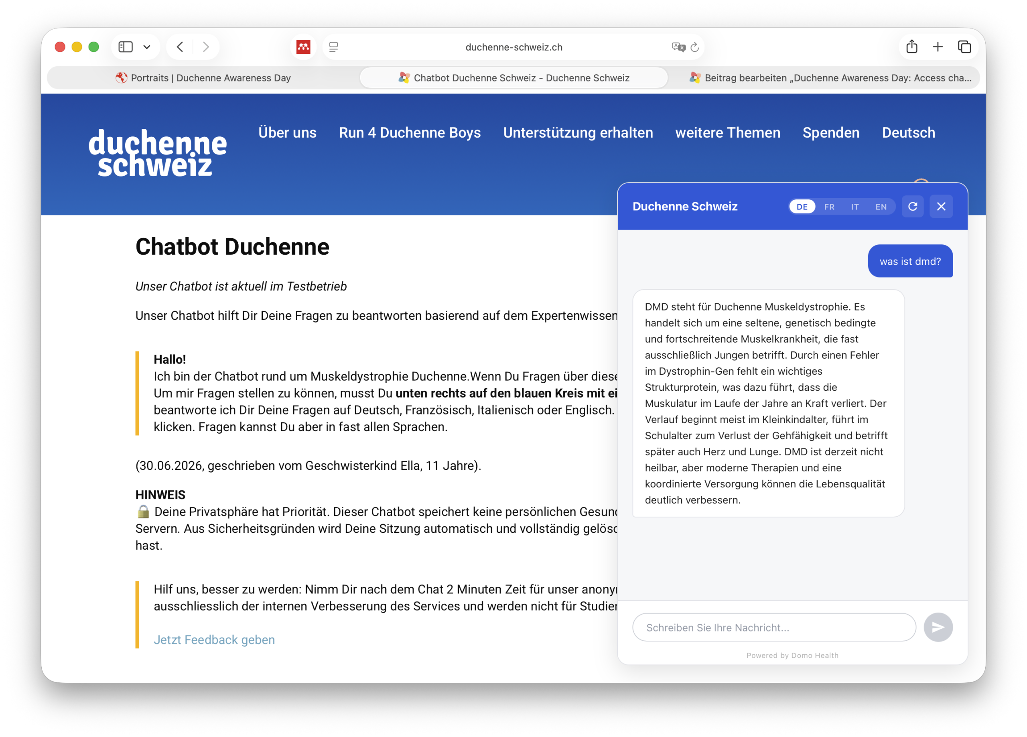Viewport: 1027px width, 737px height.
Task: Focus the 'Schreiben Sie Ihre Nachricht...' field
Action: tap(774, 627)
